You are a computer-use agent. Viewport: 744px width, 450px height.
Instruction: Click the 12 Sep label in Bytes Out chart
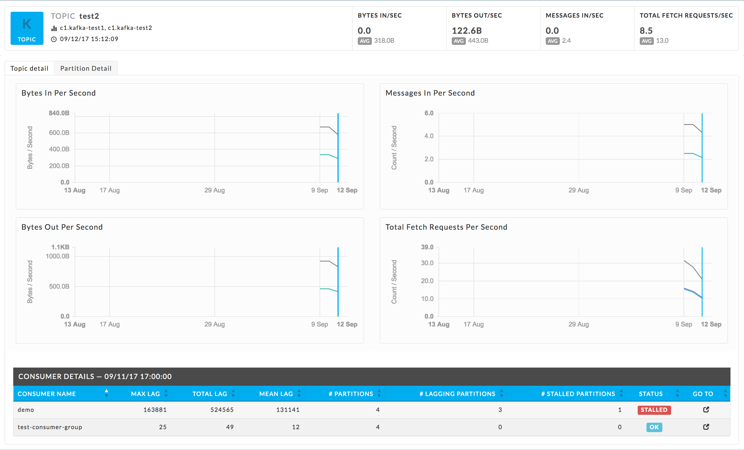click(x=347, y=324)
